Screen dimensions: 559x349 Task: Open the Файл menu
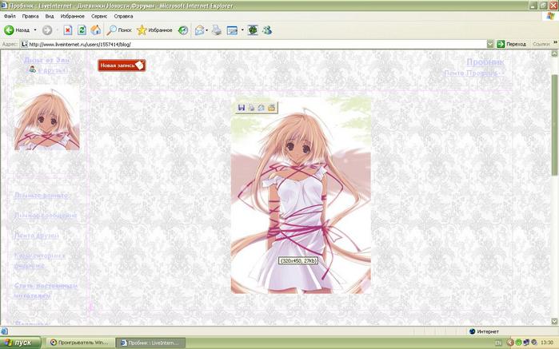[10, 17]
